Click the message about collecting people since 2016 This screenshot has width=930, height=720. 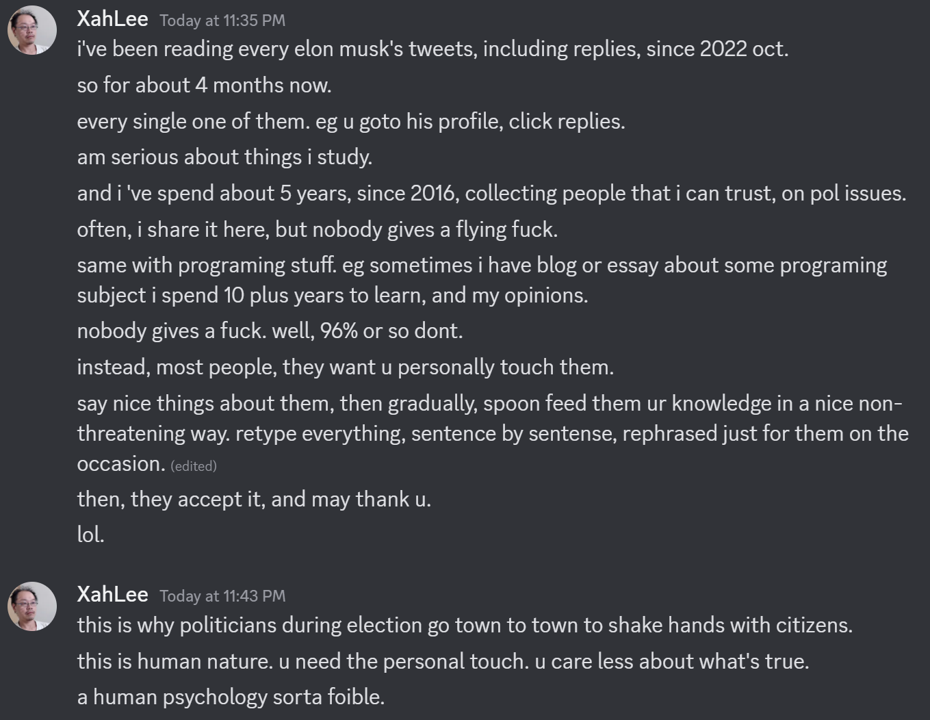pyautogui.click(x=491, y=194)
